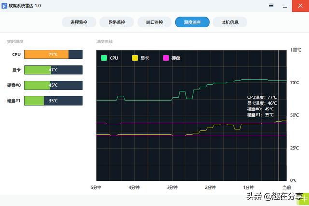
Task: Click the 2分钟 time axis label
Action: pyautogui.click(x=211, y=187)
